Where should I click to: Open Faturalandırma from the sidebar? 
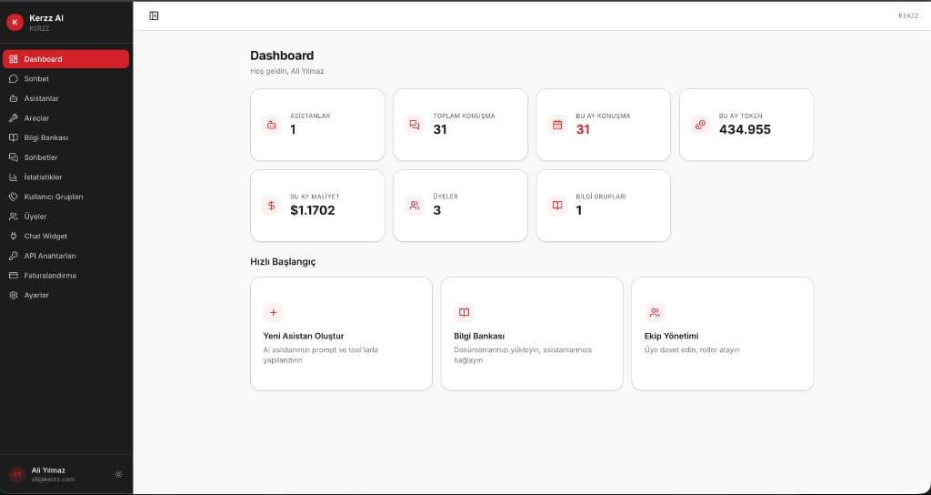tap(65, 276)
